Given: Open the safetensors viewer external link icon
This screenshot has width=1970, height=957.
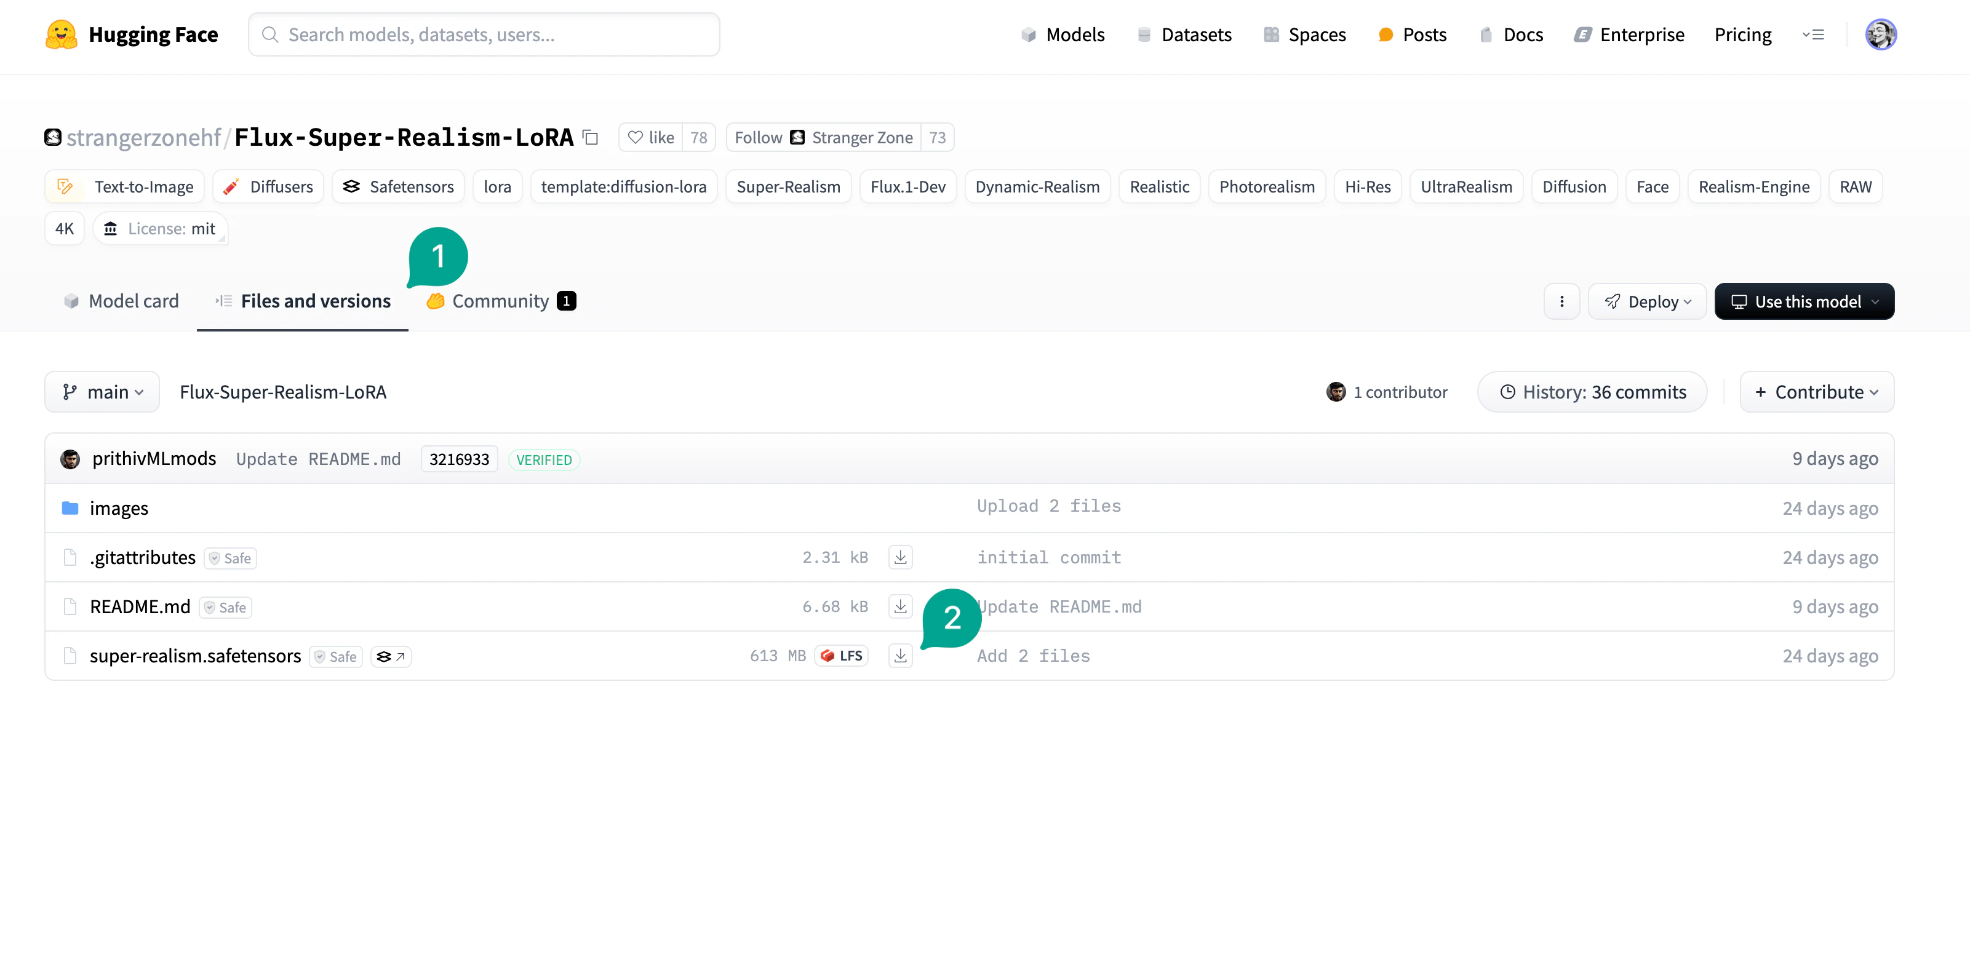Looking at the screenshot, I should coord(391,656).
